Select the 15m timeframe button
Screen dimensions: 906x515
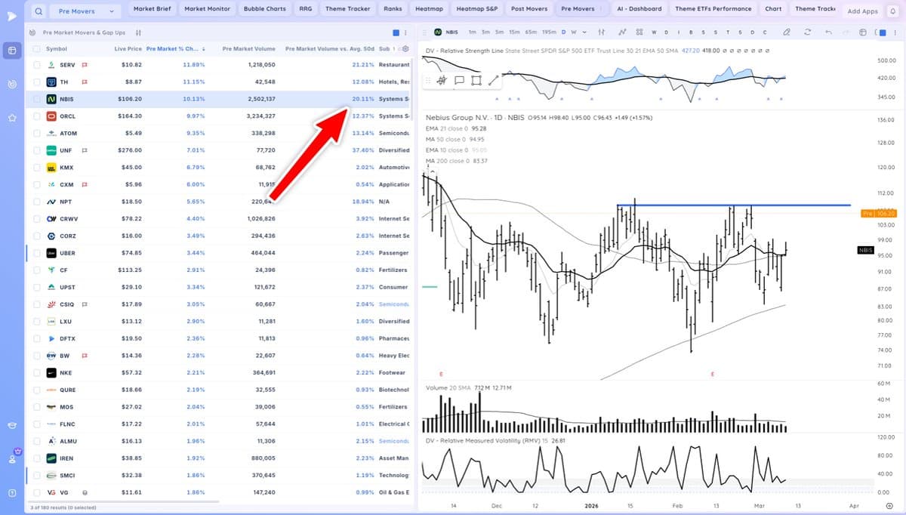[x=513, y=32]
